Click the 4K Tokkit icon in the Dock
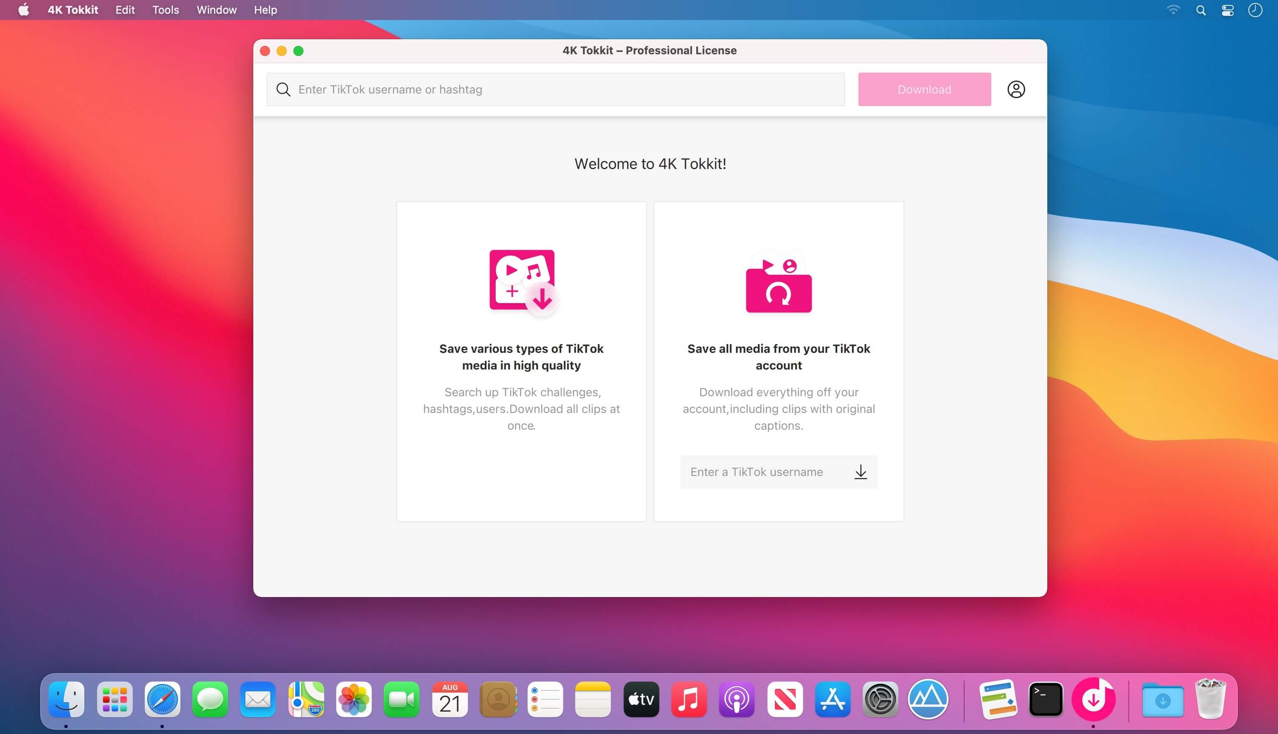This screenshot has width=1278, height=734. pyautogui.click(x=1093, y=699)
